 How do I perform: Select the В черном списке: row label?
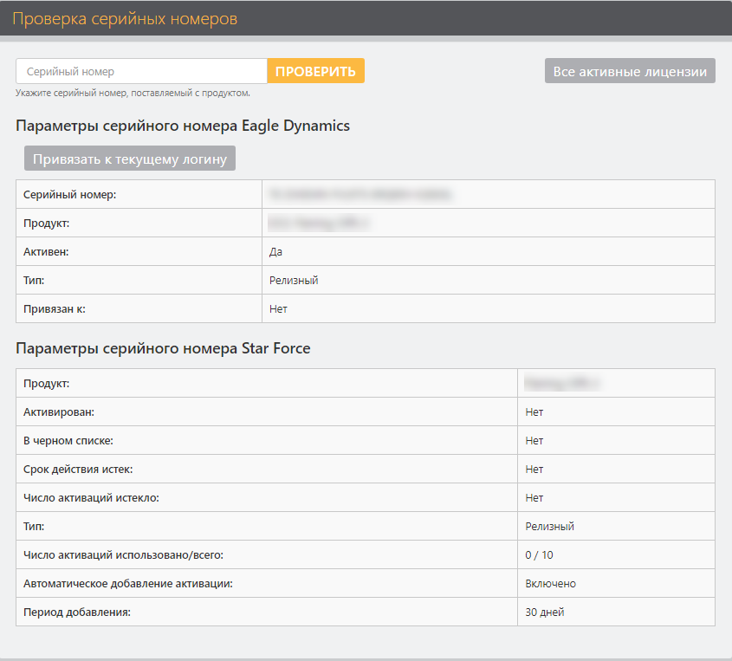click(x=68, y=441)
